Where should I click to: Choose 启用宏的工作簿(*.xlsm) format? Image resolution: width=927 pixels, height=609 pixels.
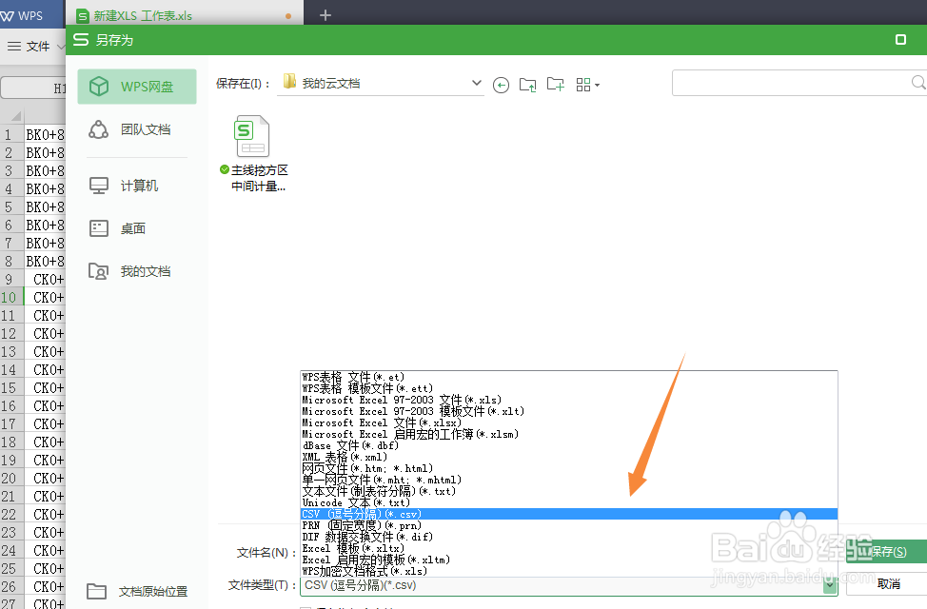click(569, 435)
